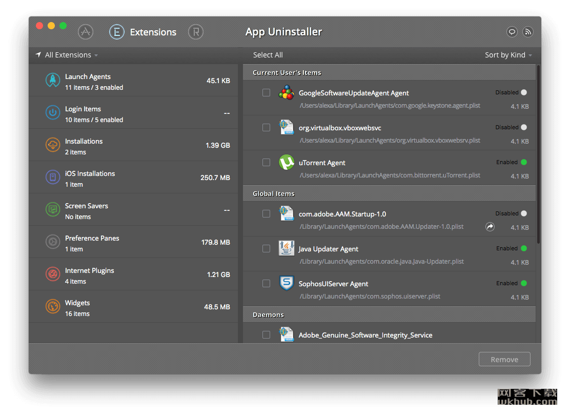Open the Sort by Kind dropdown
This screenshot has width=570, height=415.
508,55
